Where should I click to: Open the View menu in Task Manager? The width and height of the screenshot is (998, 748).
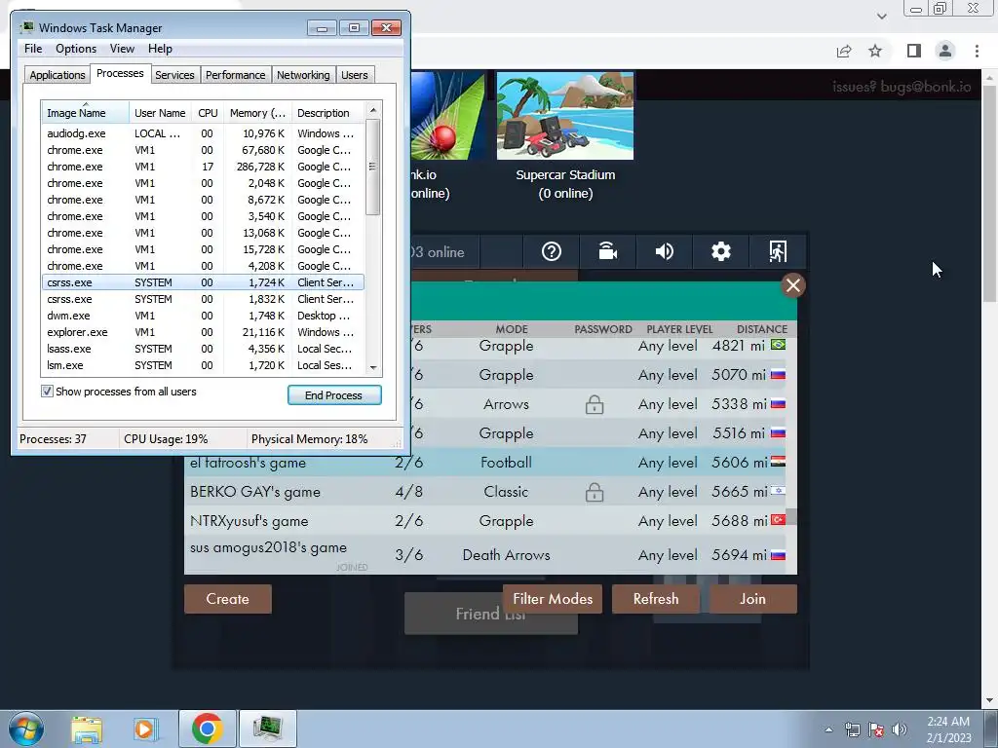(x=122, y=49)
